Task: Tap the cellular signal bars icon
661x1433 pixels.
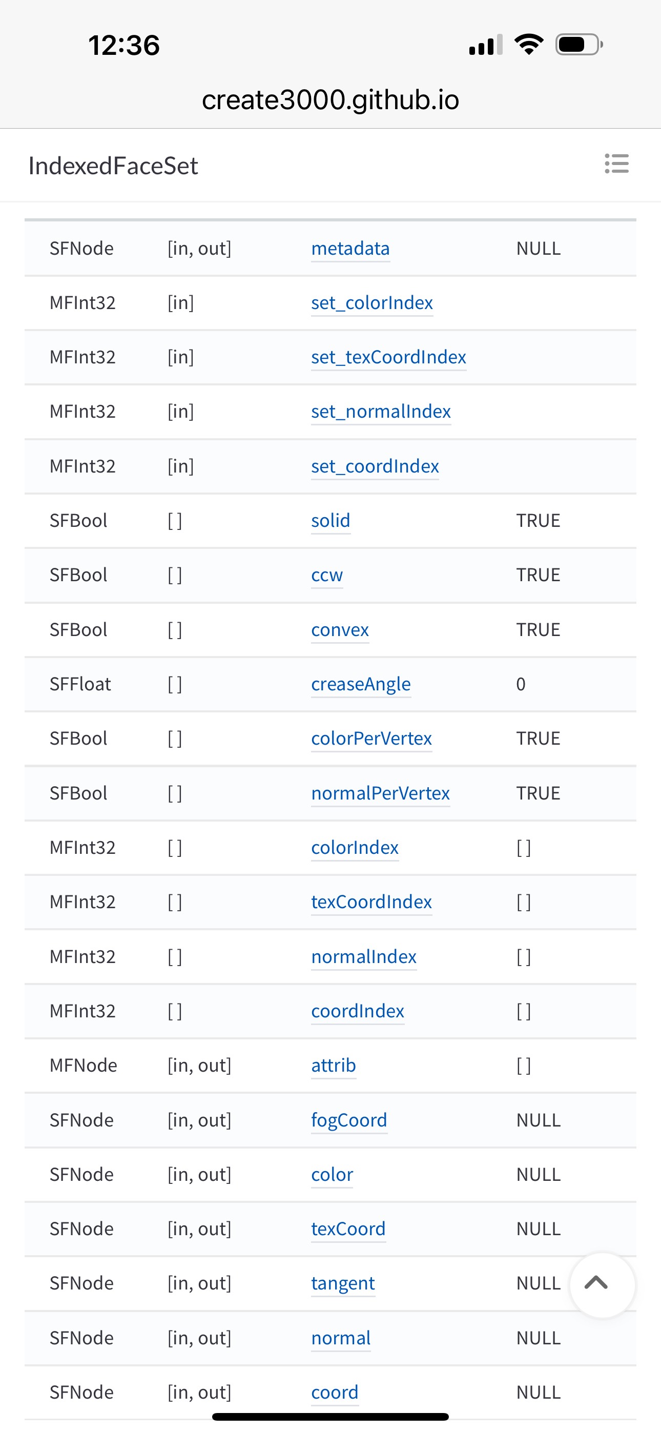Action: (486, 45)
